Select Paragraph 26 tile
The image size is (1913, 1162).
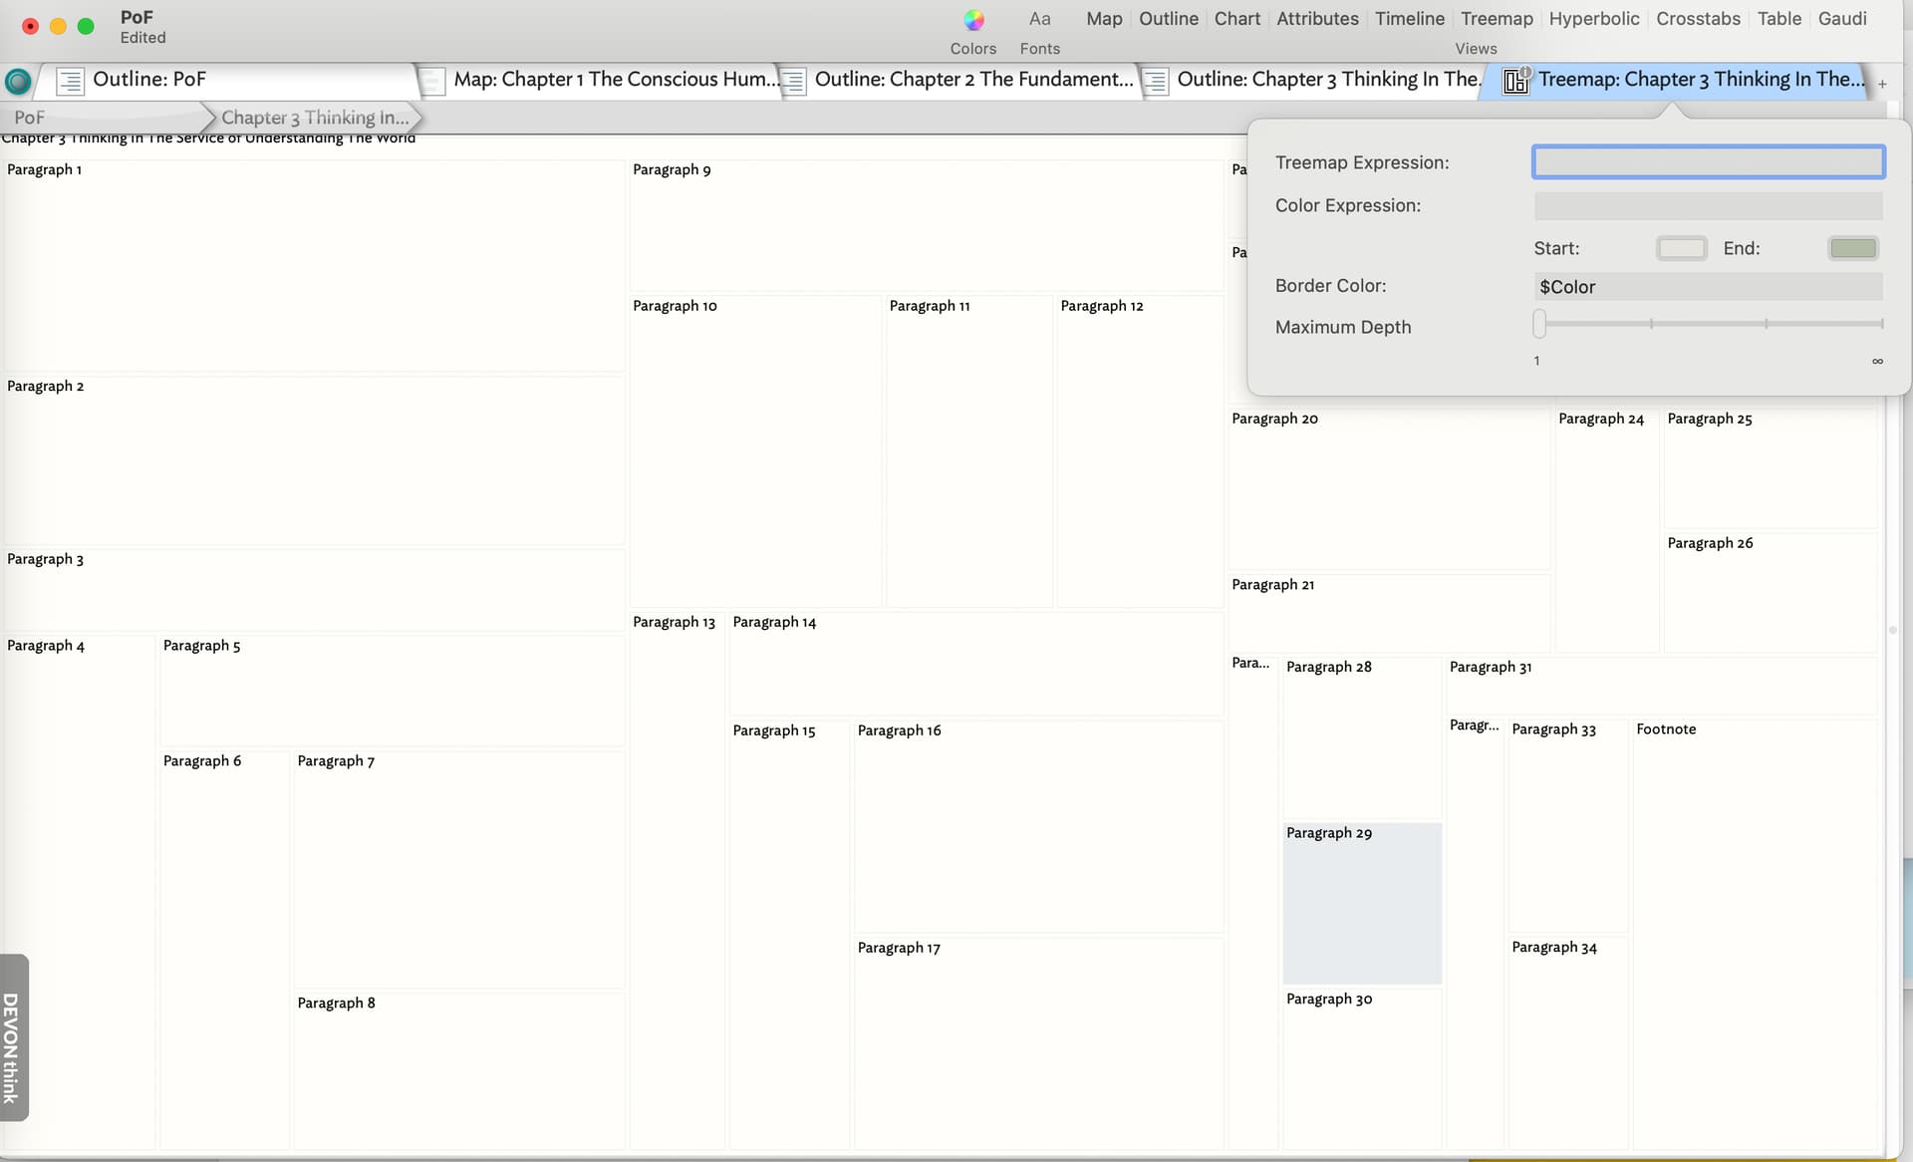(1771, 593)
